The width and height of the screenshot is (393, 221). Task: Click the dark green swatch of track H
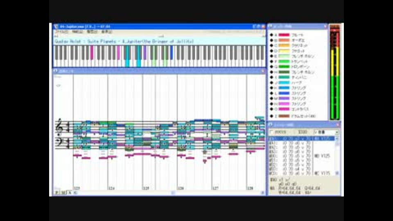[284, 72]
